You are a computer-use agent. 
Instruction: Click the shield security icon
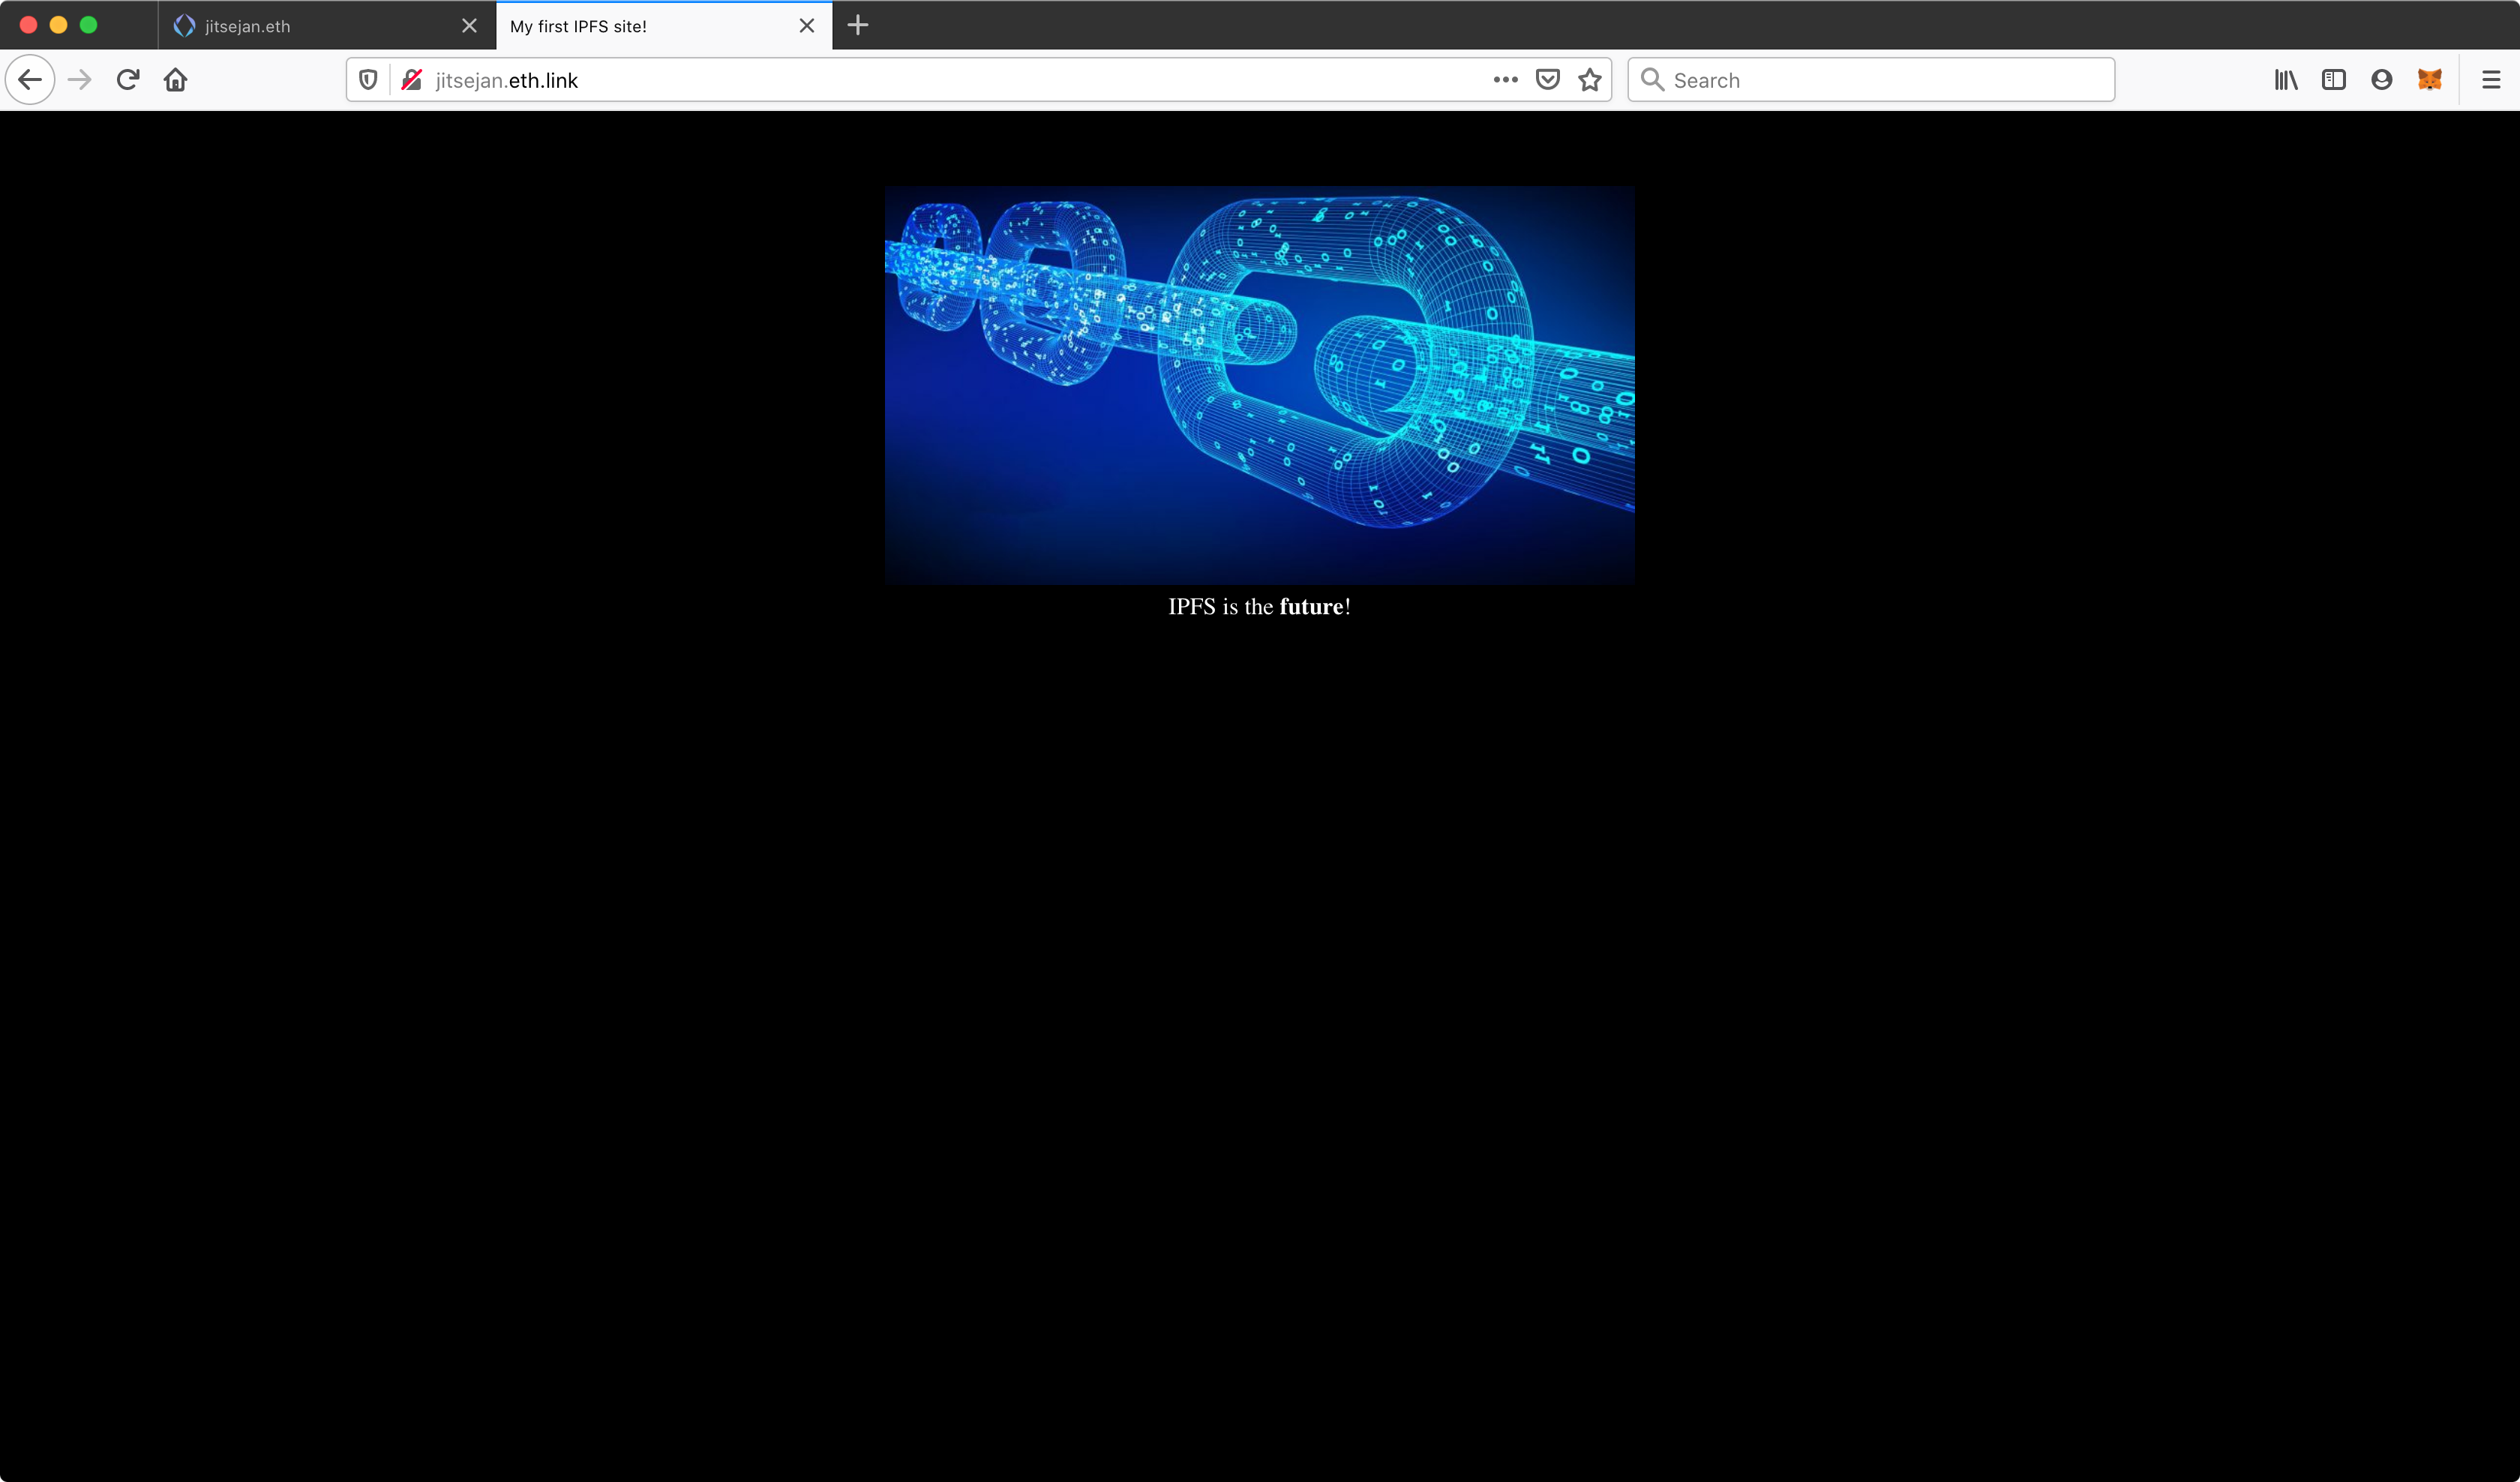point(368,79)
